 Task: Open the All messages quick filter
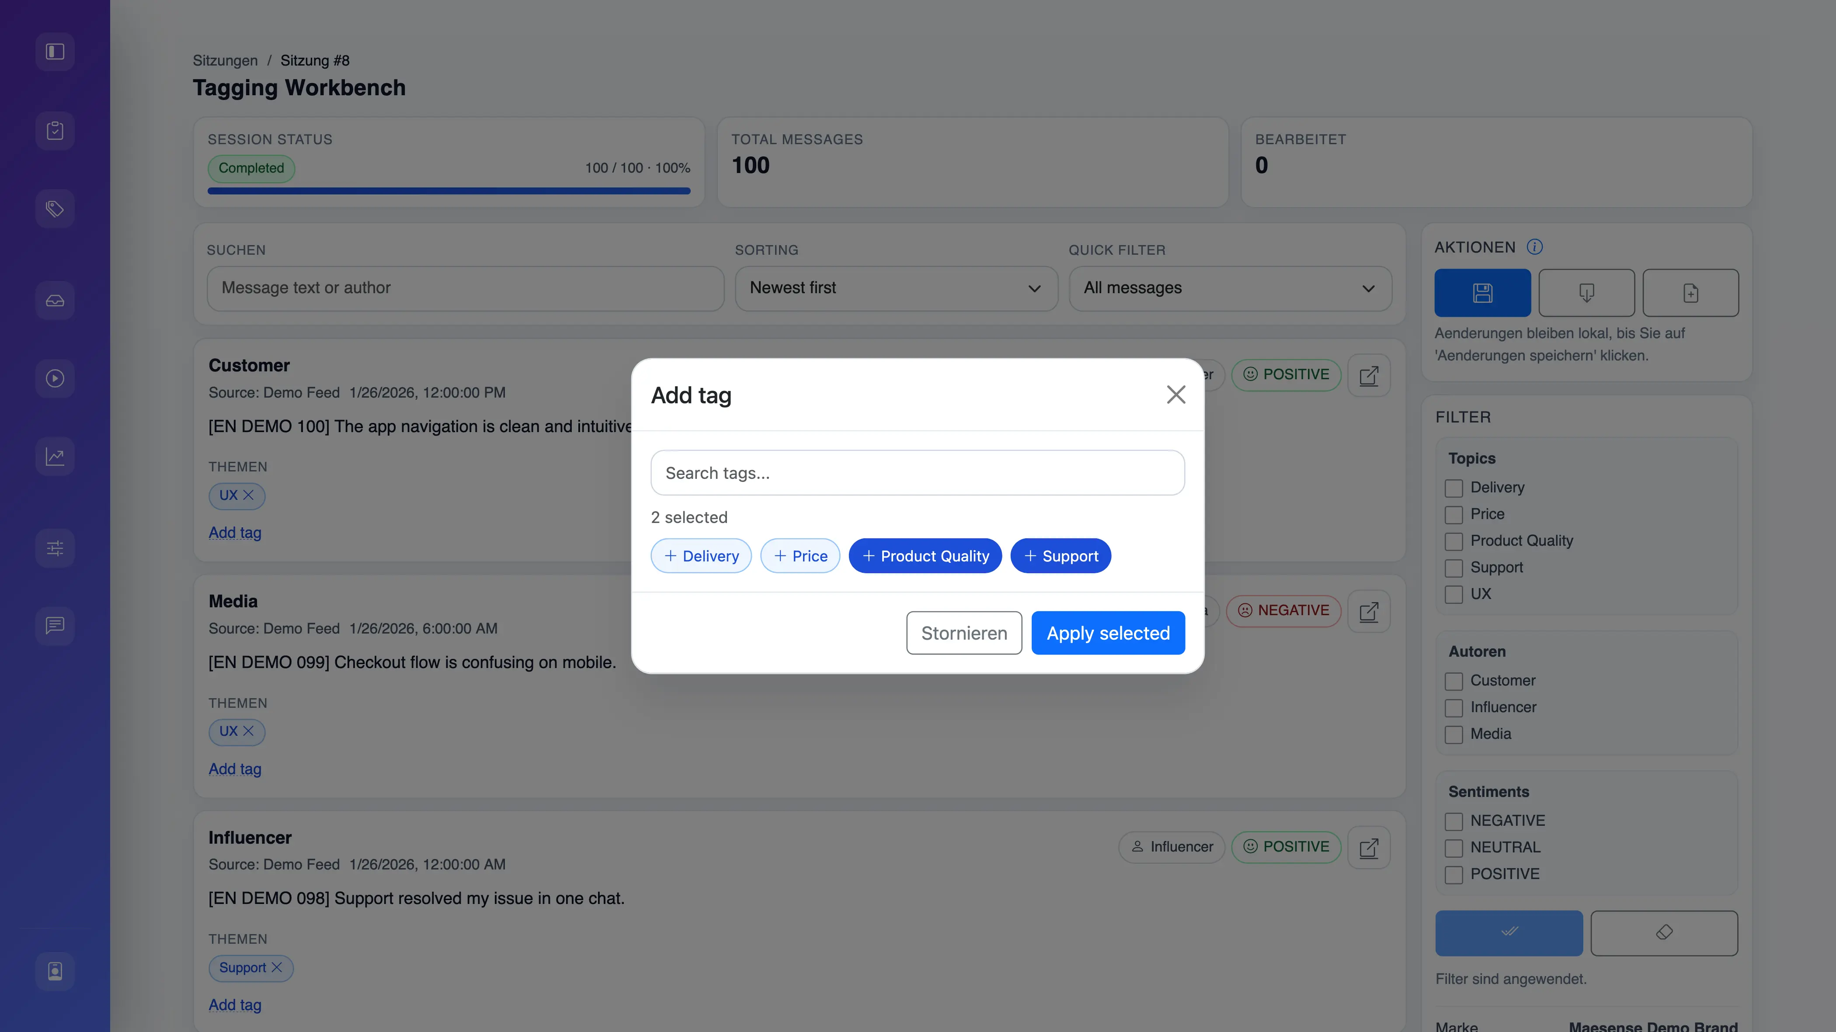1229,288
